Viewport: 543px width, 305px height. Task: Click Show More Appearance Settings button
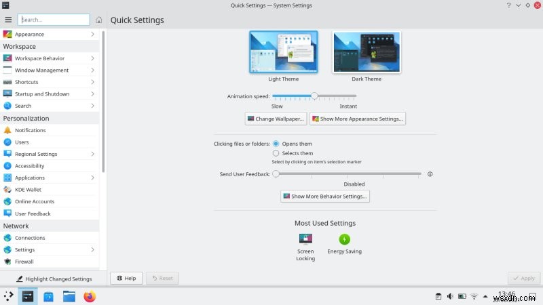(x=358, y=119)
